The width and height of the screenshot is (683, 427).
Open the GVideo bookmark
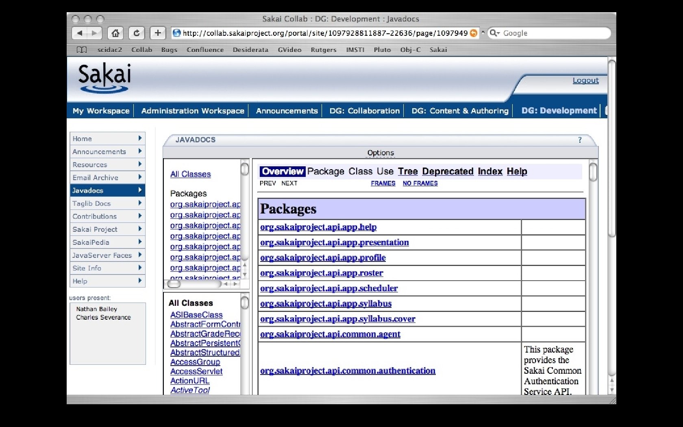click(x=289, y=50)
